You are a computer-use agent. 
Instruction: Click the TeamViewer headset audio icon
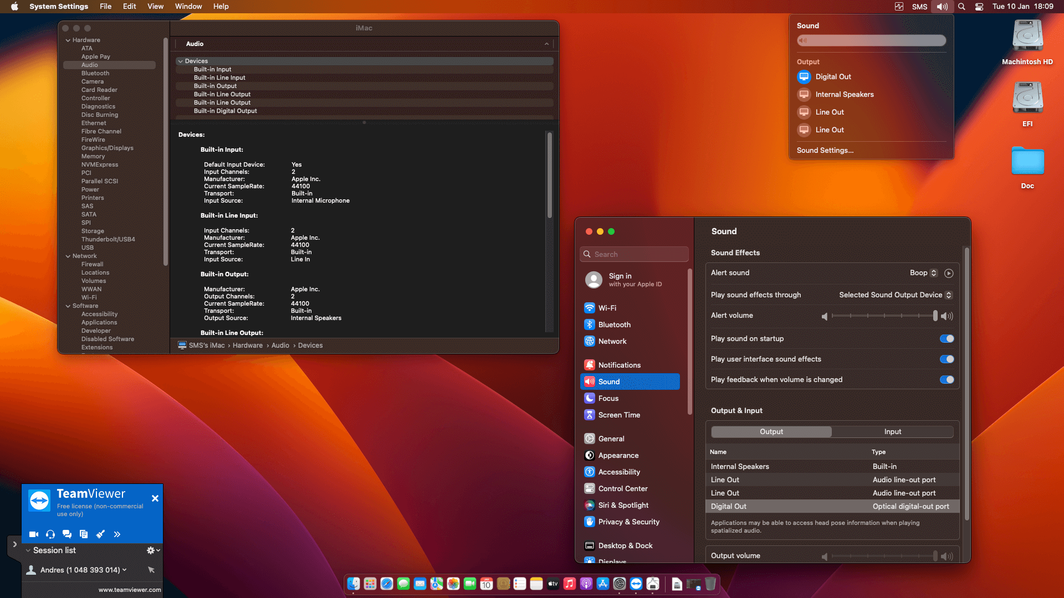click(50, 534)
